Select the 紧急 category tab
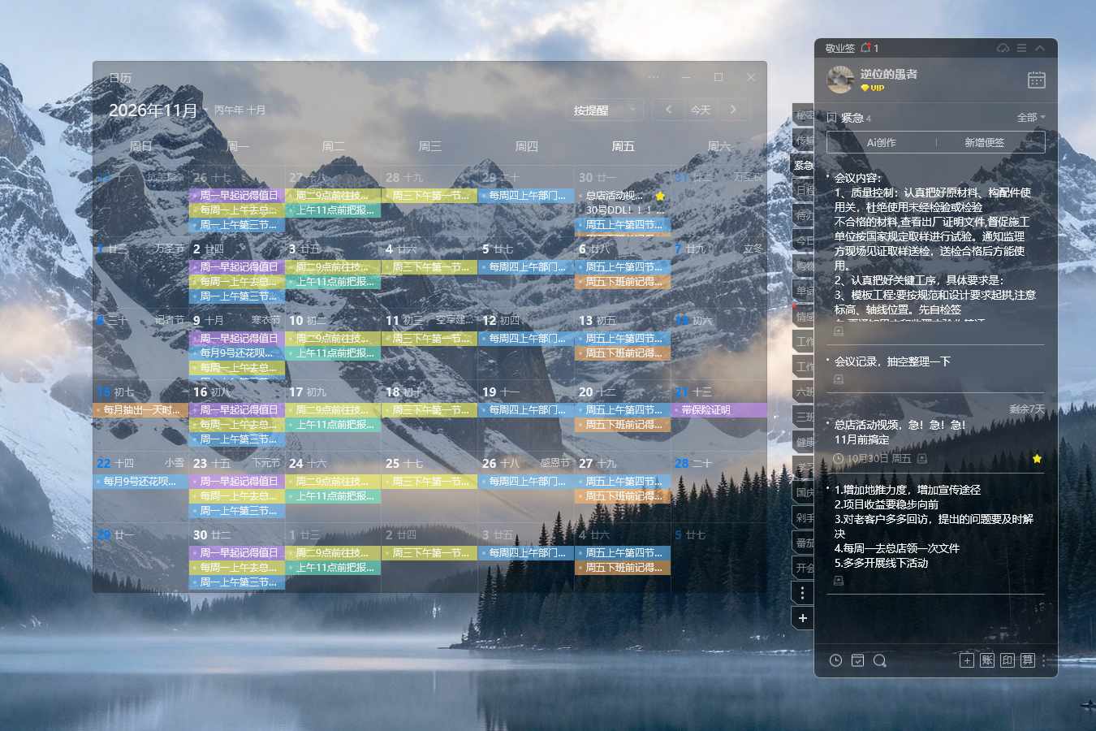Screen dimensions: 1096x731 click(804, 165)
